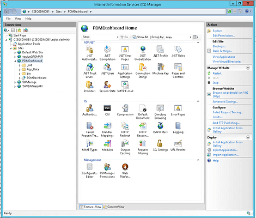Viewport: 256px width, 218px height.
Task: Open the SSL Settings feature
Action: point(160,146)
